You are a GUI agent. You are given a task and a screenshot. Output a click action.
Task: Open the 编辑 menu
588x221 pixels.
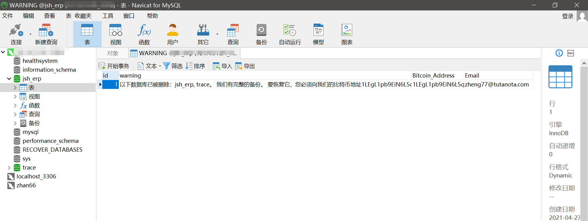(x=28, y=16)
